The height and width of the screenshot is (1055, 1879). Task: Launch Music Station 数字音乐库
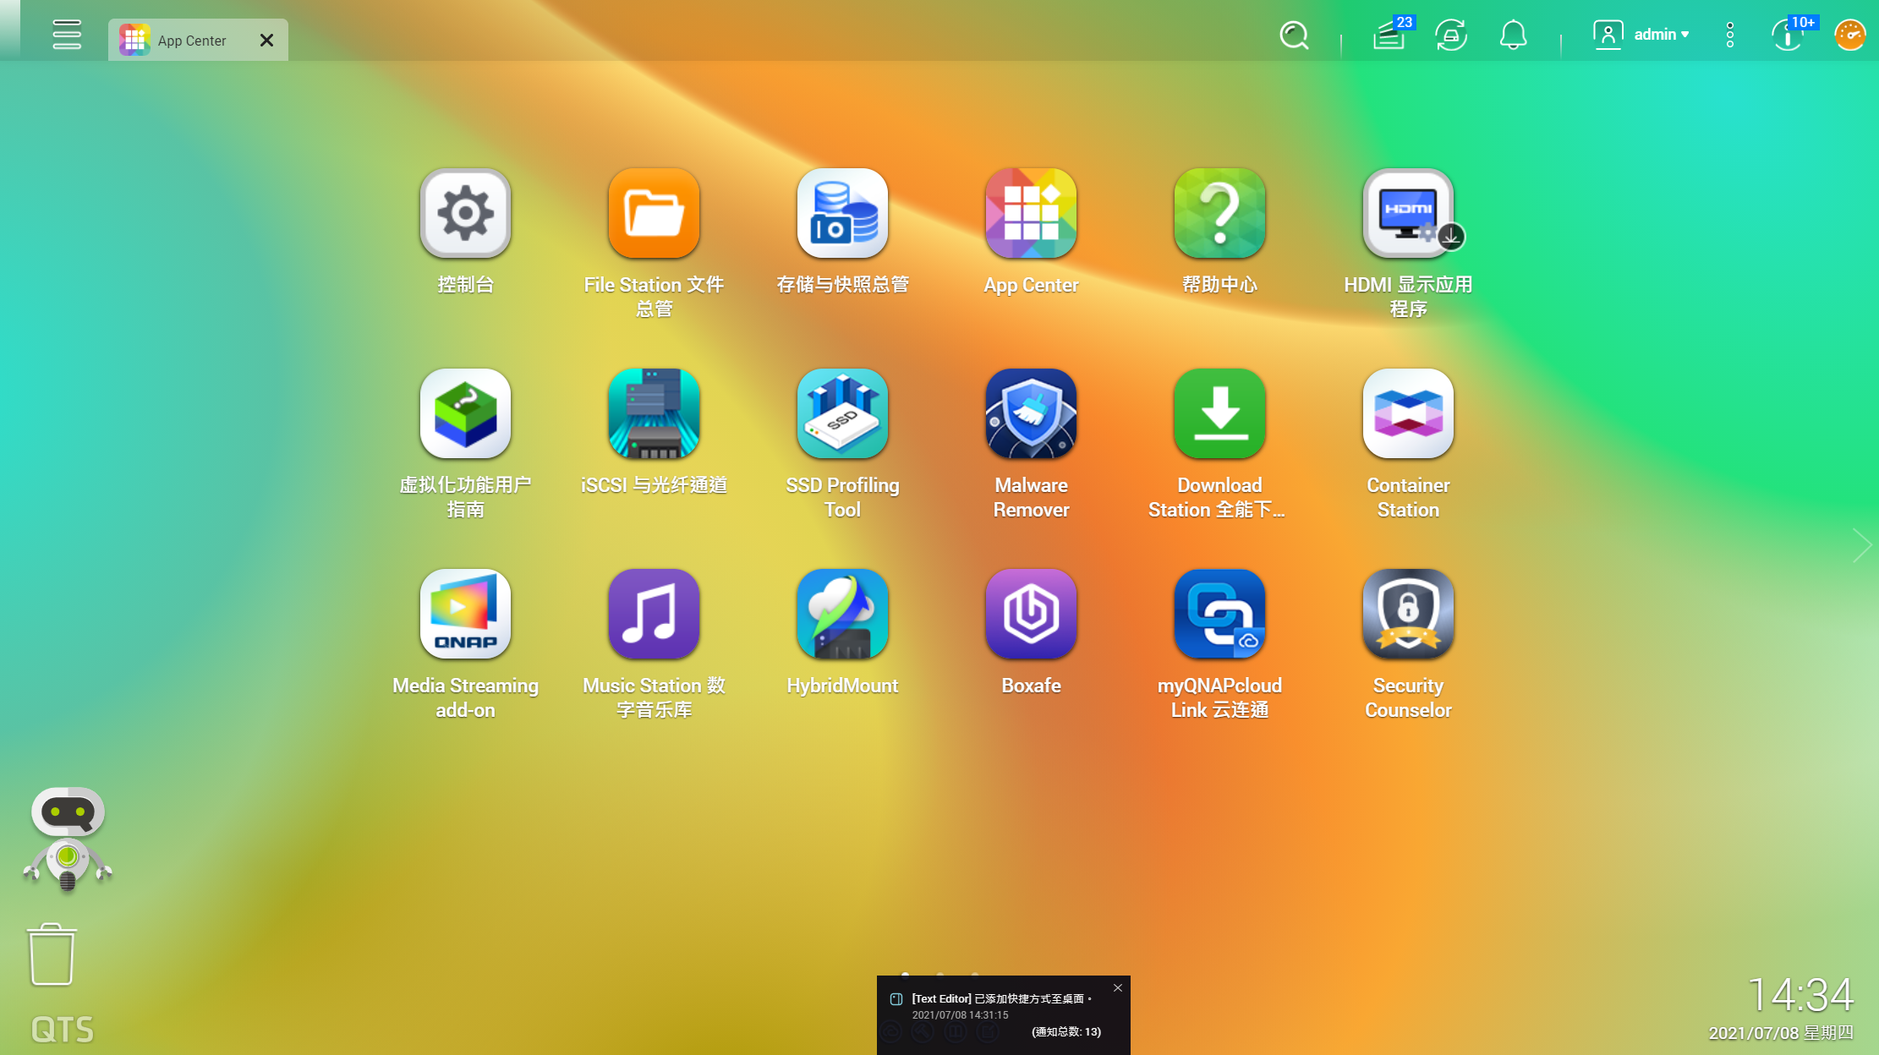[x=654, y=614]
